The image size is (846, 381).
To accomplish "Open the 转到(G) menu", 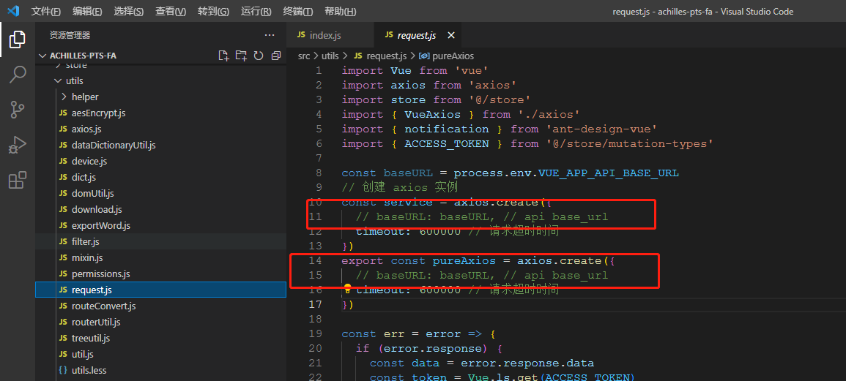I will (x=213, y=11).
